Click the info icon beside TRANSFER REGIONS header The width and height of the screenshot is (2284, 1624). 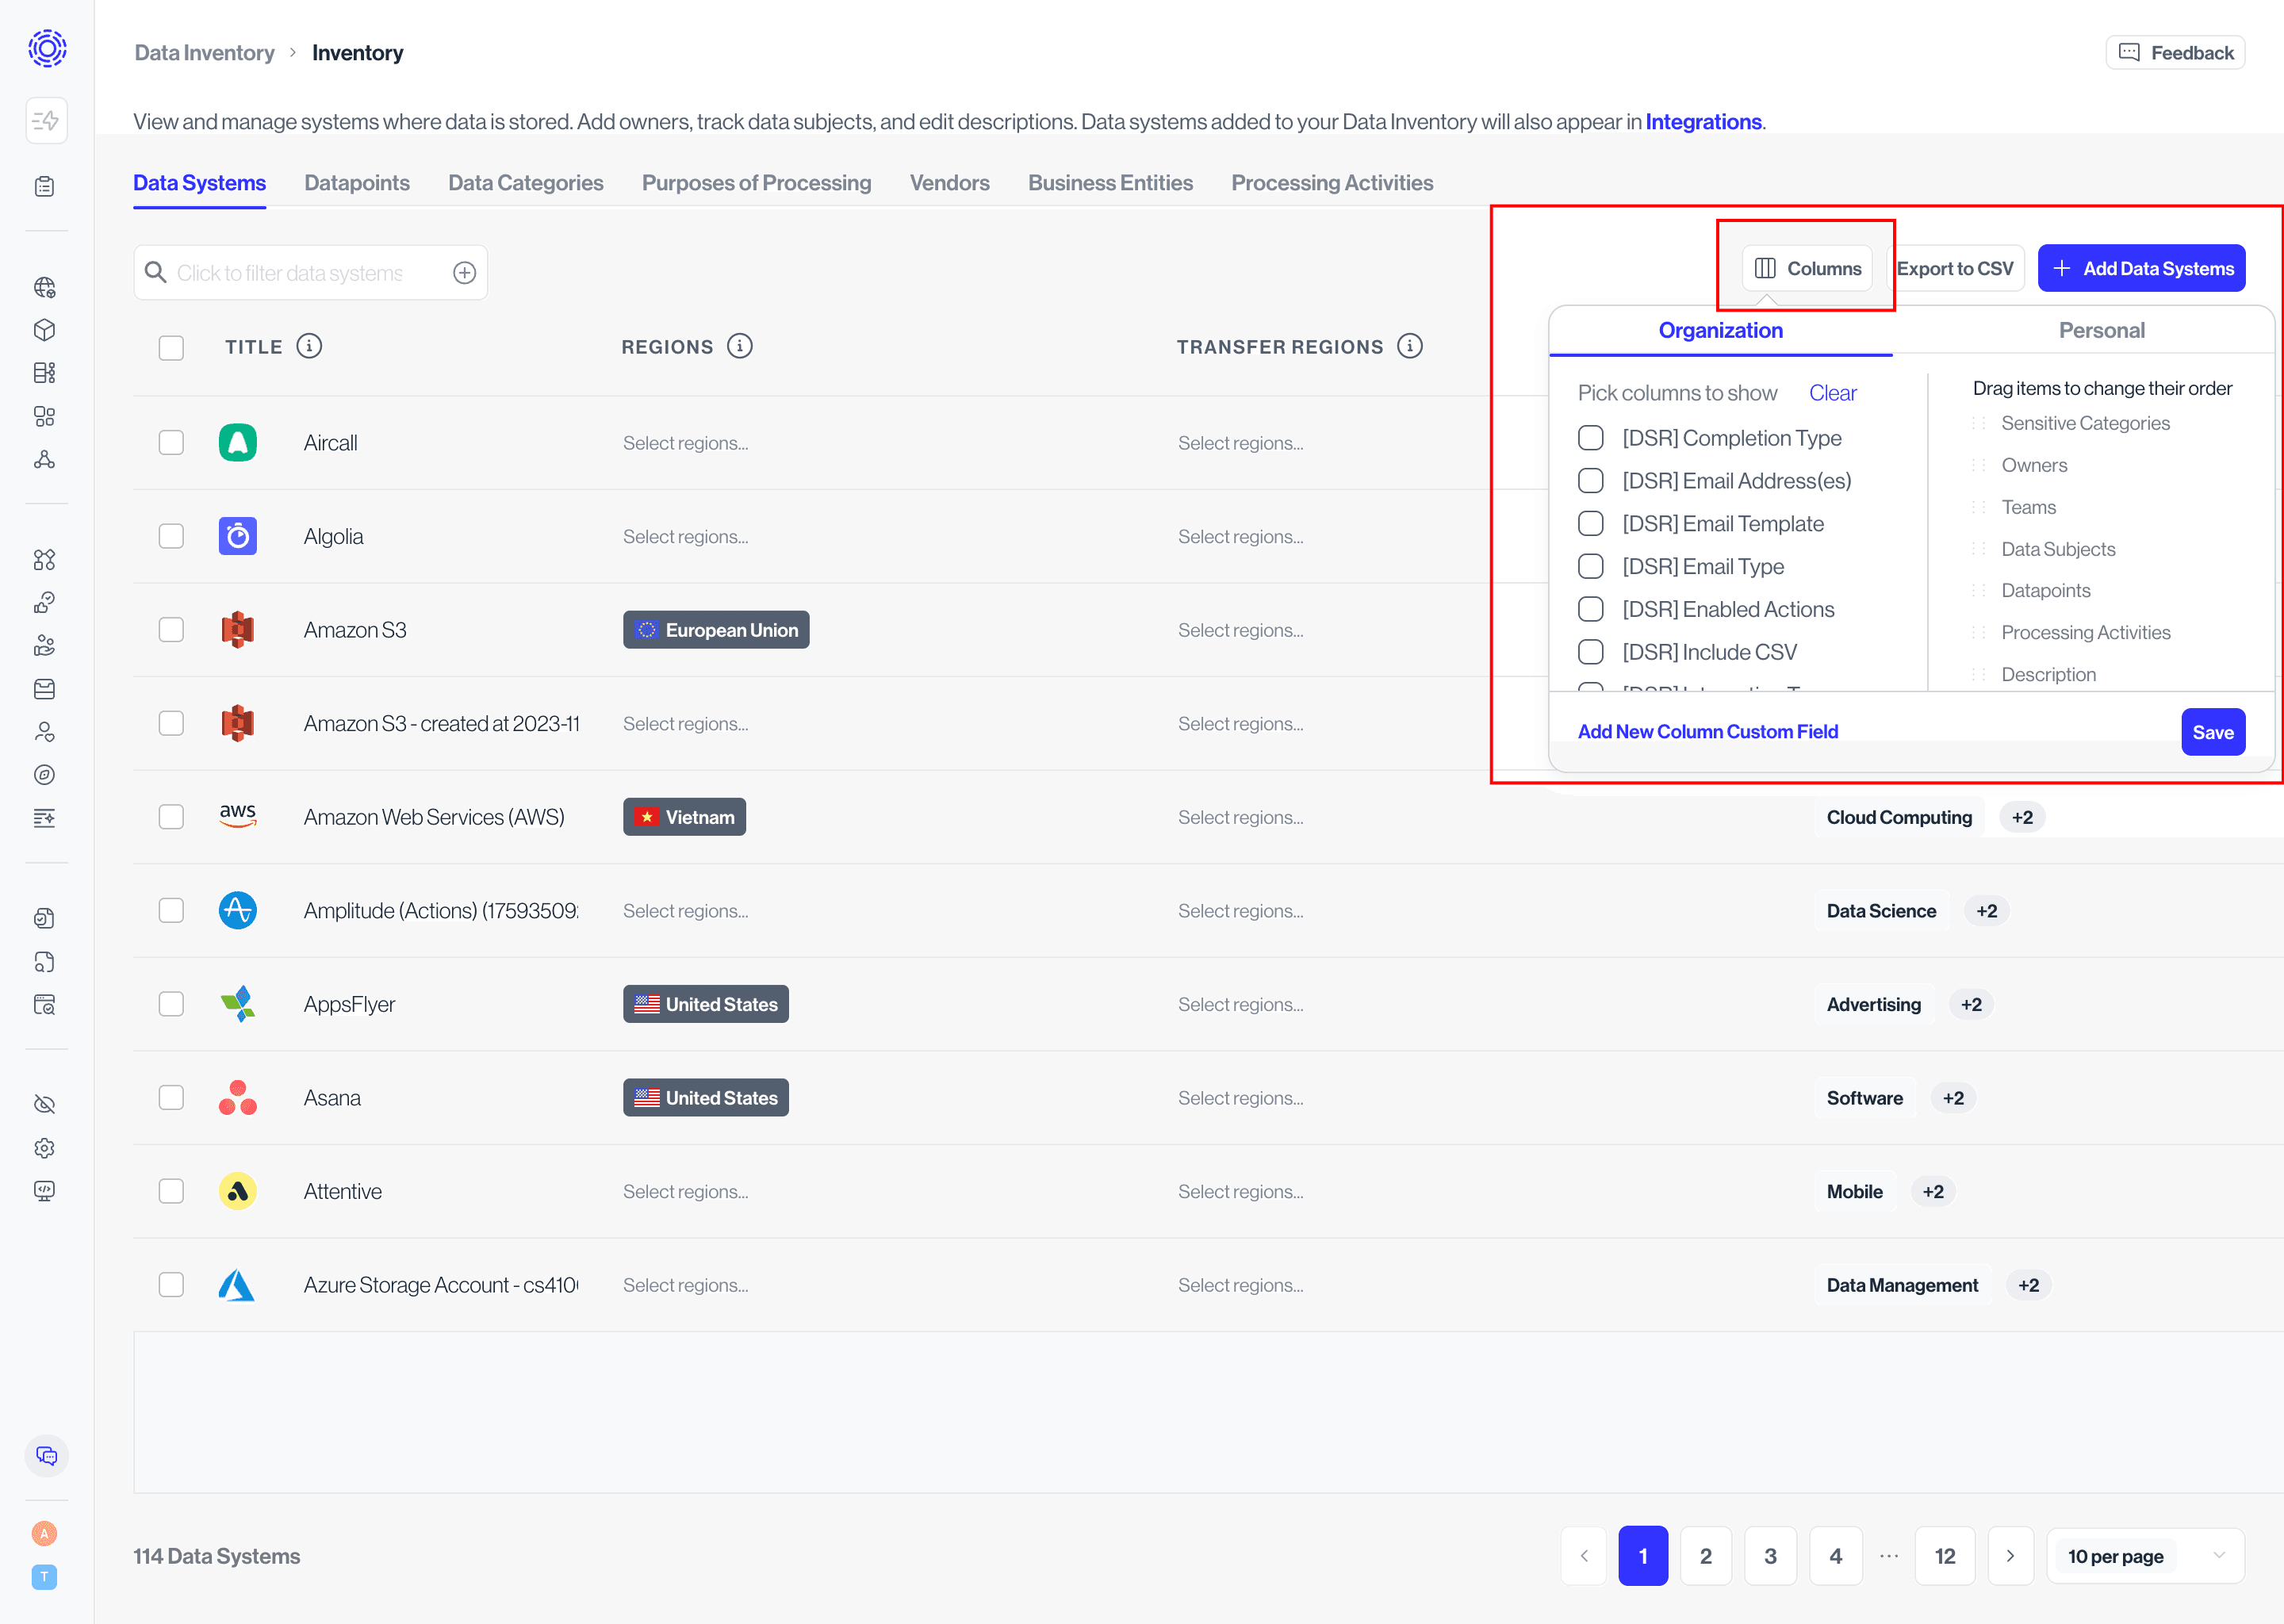click(x=1410, y=346)
